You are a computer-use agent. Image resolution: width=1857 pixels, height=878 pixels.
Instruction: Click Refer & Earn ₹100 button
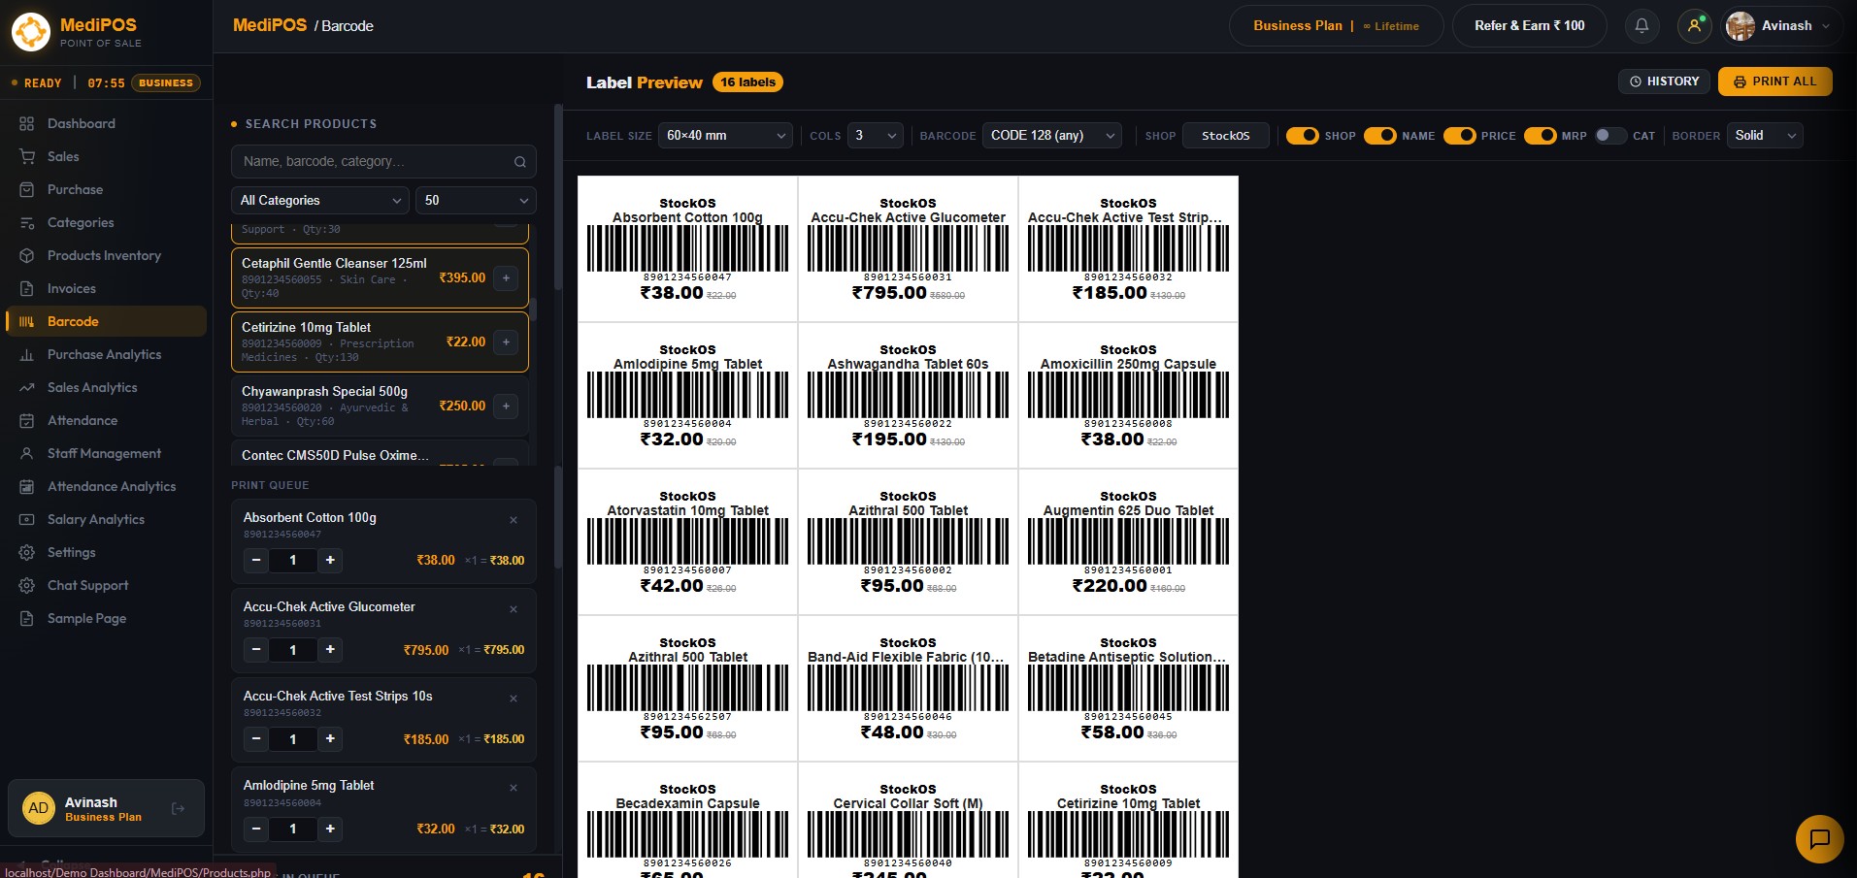pos(1529,26)
